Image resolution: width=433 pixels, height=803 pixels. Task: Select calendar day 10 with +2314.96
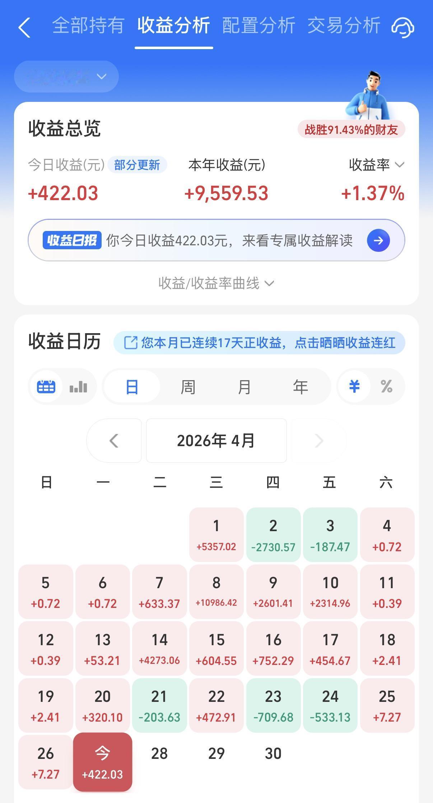click(330, 591)
